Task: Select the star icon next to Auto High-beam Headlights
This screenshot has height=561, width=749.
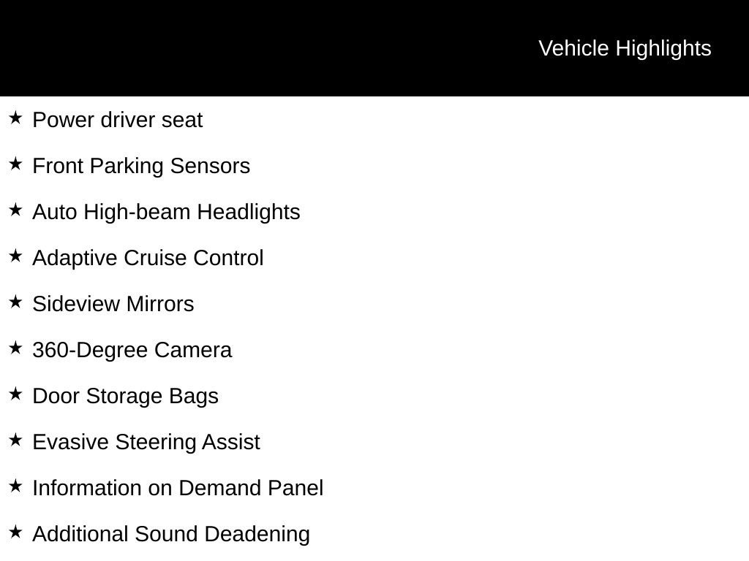Action: coord(15,210)
